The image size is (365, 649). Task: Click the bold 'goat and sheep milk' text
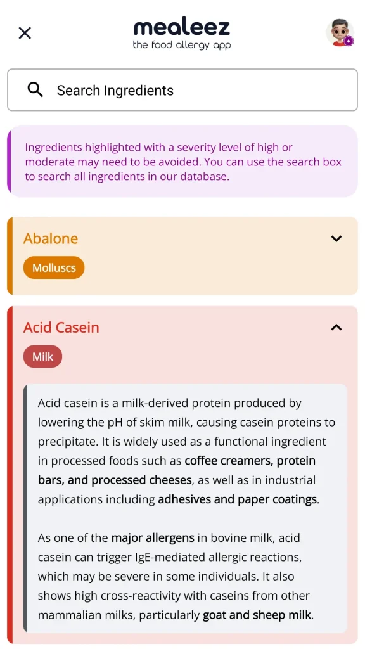pos(257,615)
